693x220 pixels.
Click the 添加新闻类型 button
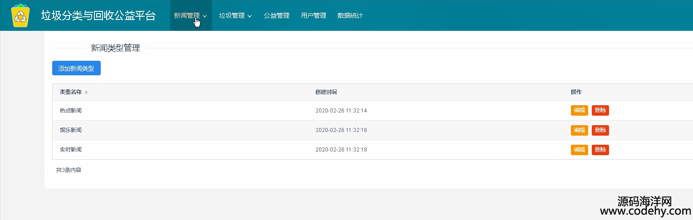[x=76, y=68]
